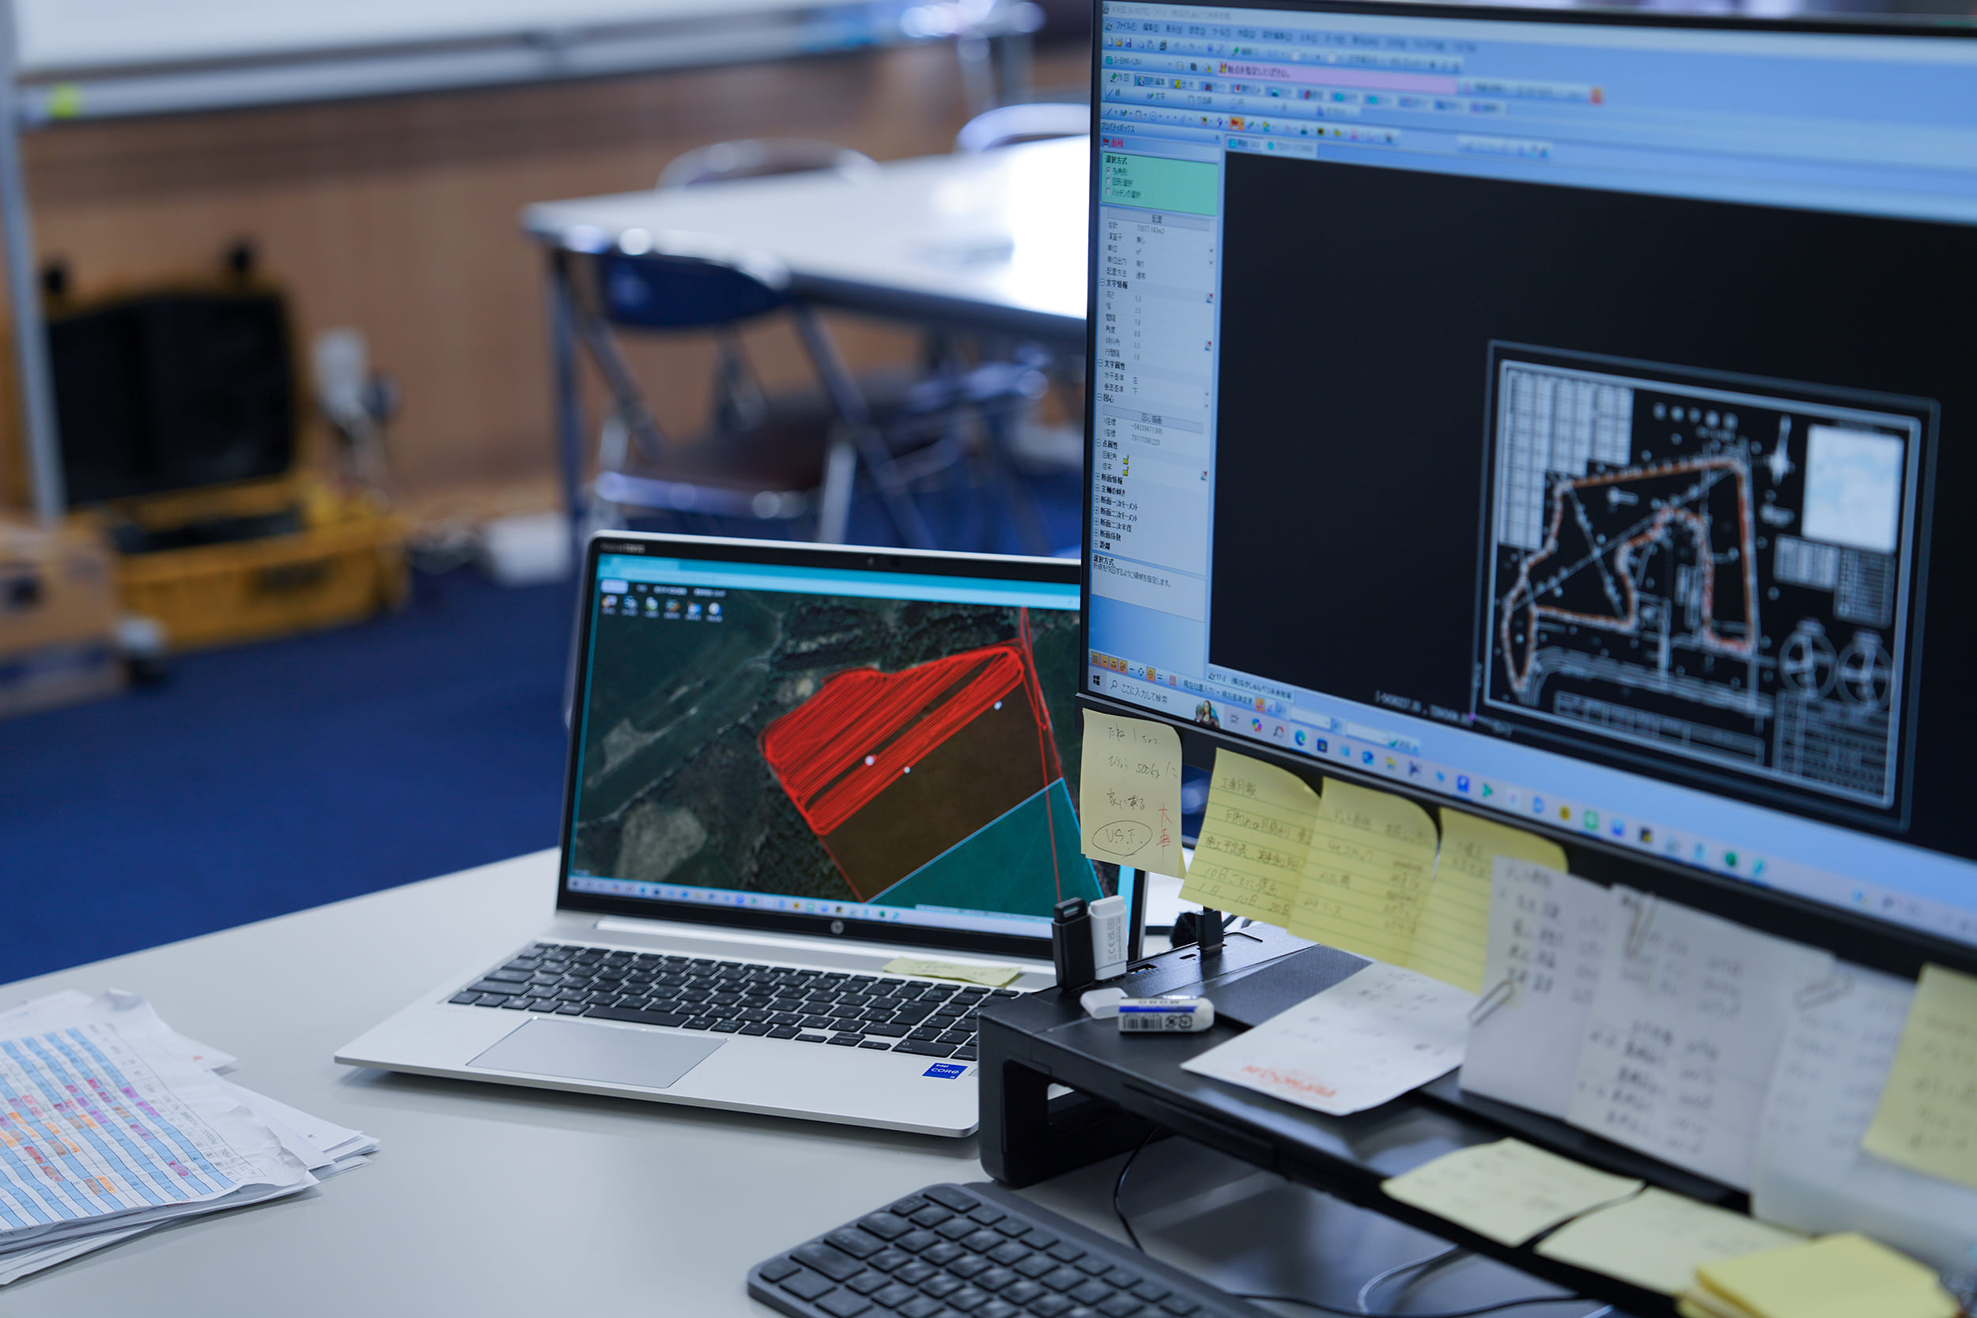
Task: Collapse the 文字情報 section
Action: pos(1102,284)
